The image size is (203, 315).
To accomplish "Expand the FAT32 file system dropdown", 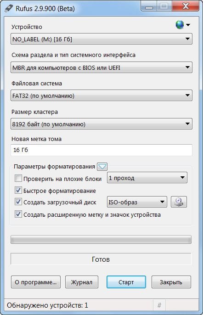I will (x=101, y=96).
